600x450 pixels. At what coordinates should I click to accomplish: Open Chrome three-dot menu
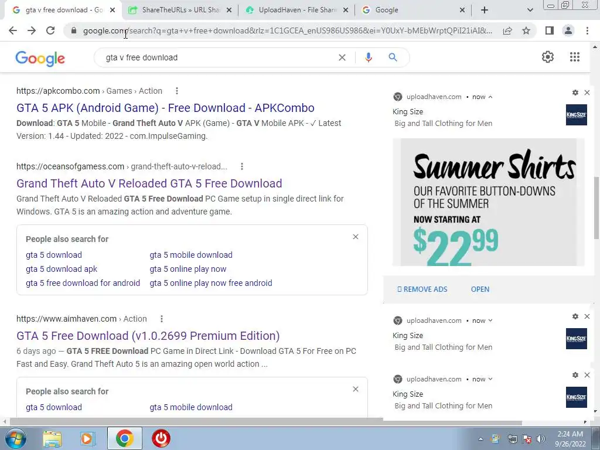click(587, 30)
